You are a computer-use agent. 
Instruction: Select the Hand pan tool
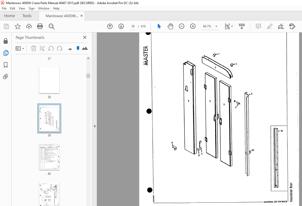(170, 26)
